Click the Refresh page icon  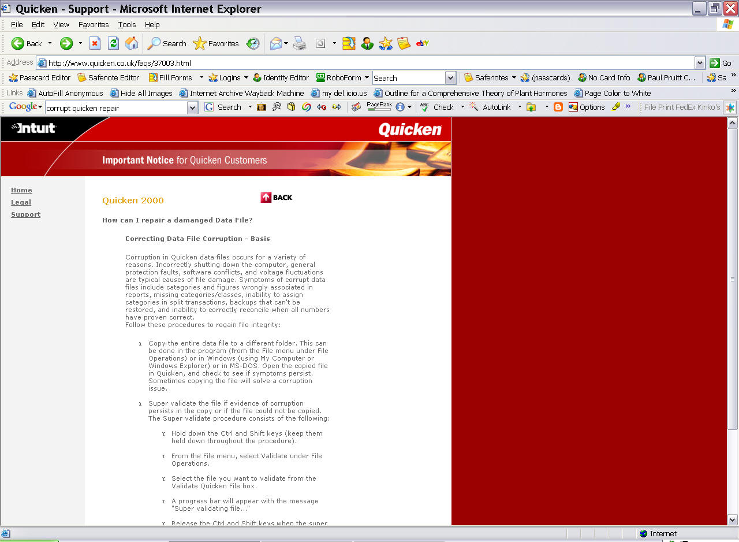[113, 43]
